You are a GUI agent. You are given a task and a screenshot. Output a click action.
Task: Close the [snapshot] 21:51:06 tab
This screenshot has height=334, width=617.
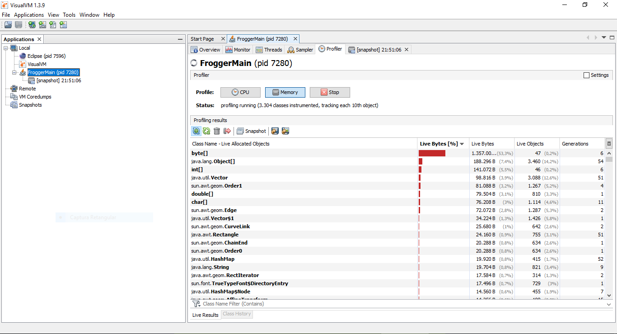[x=407, y=50]
